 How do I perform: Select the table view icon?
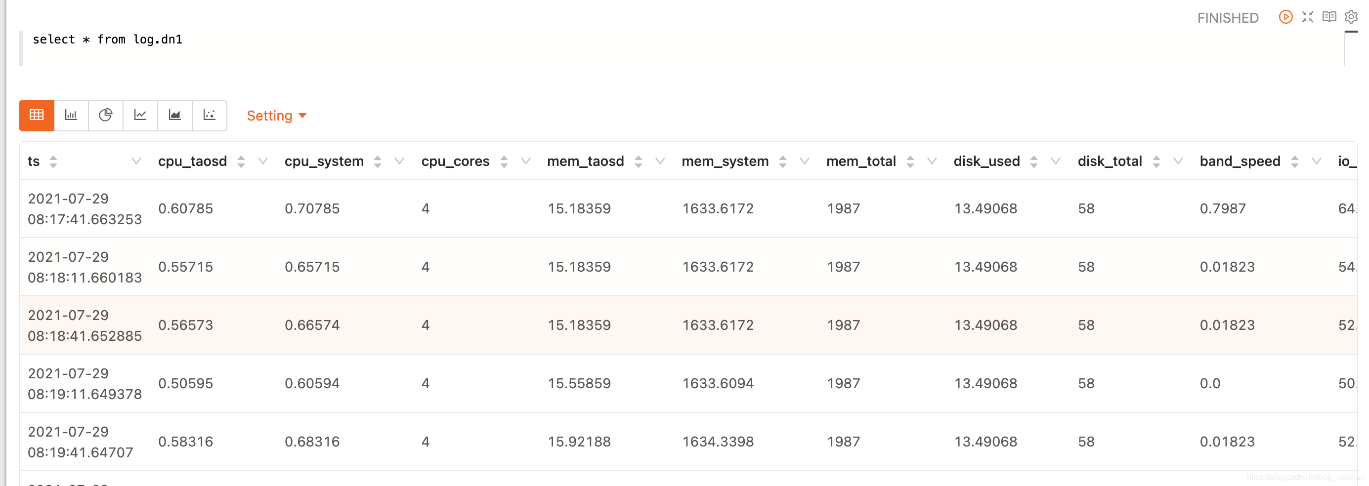[36, 115]
